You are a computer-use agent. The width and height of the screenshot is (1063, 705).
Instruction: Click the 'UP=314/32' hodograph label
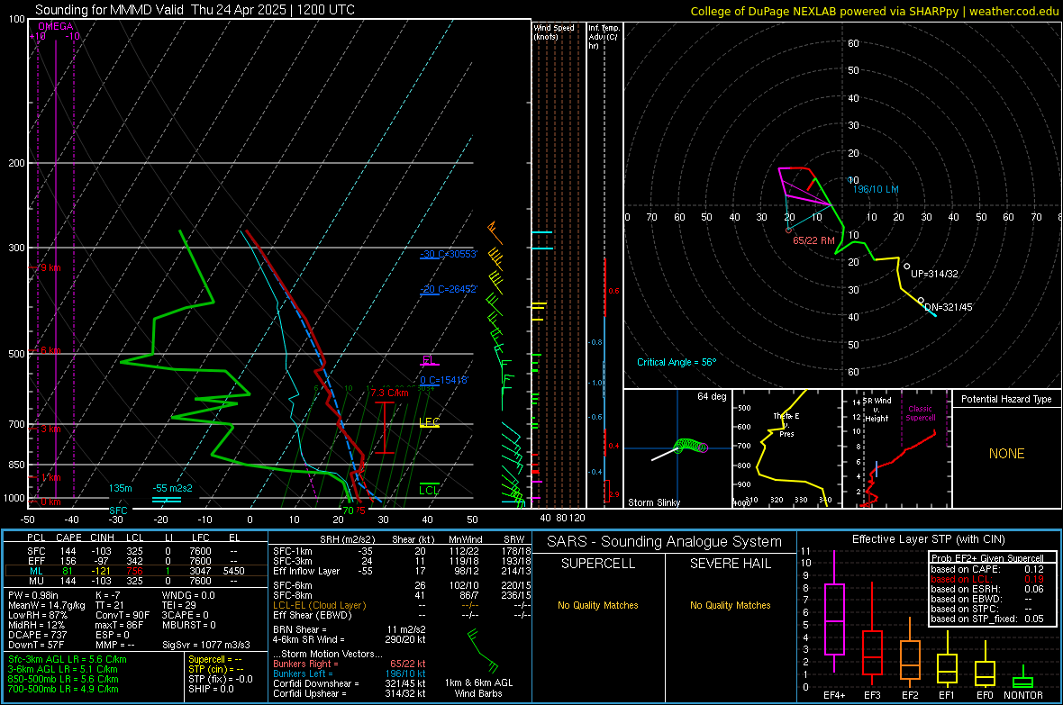point(934,274)
